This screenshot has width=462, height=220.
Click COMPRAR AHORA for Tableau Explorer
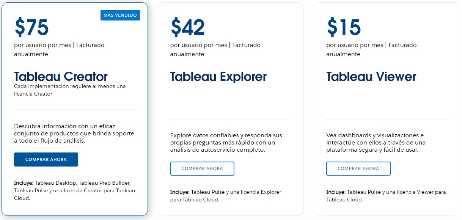[x=202, y=168]
